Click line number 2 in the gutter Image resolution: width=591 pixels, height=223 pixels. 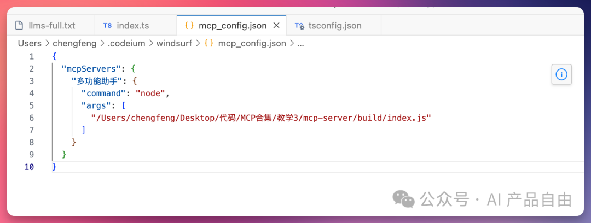tap(31, 68)
